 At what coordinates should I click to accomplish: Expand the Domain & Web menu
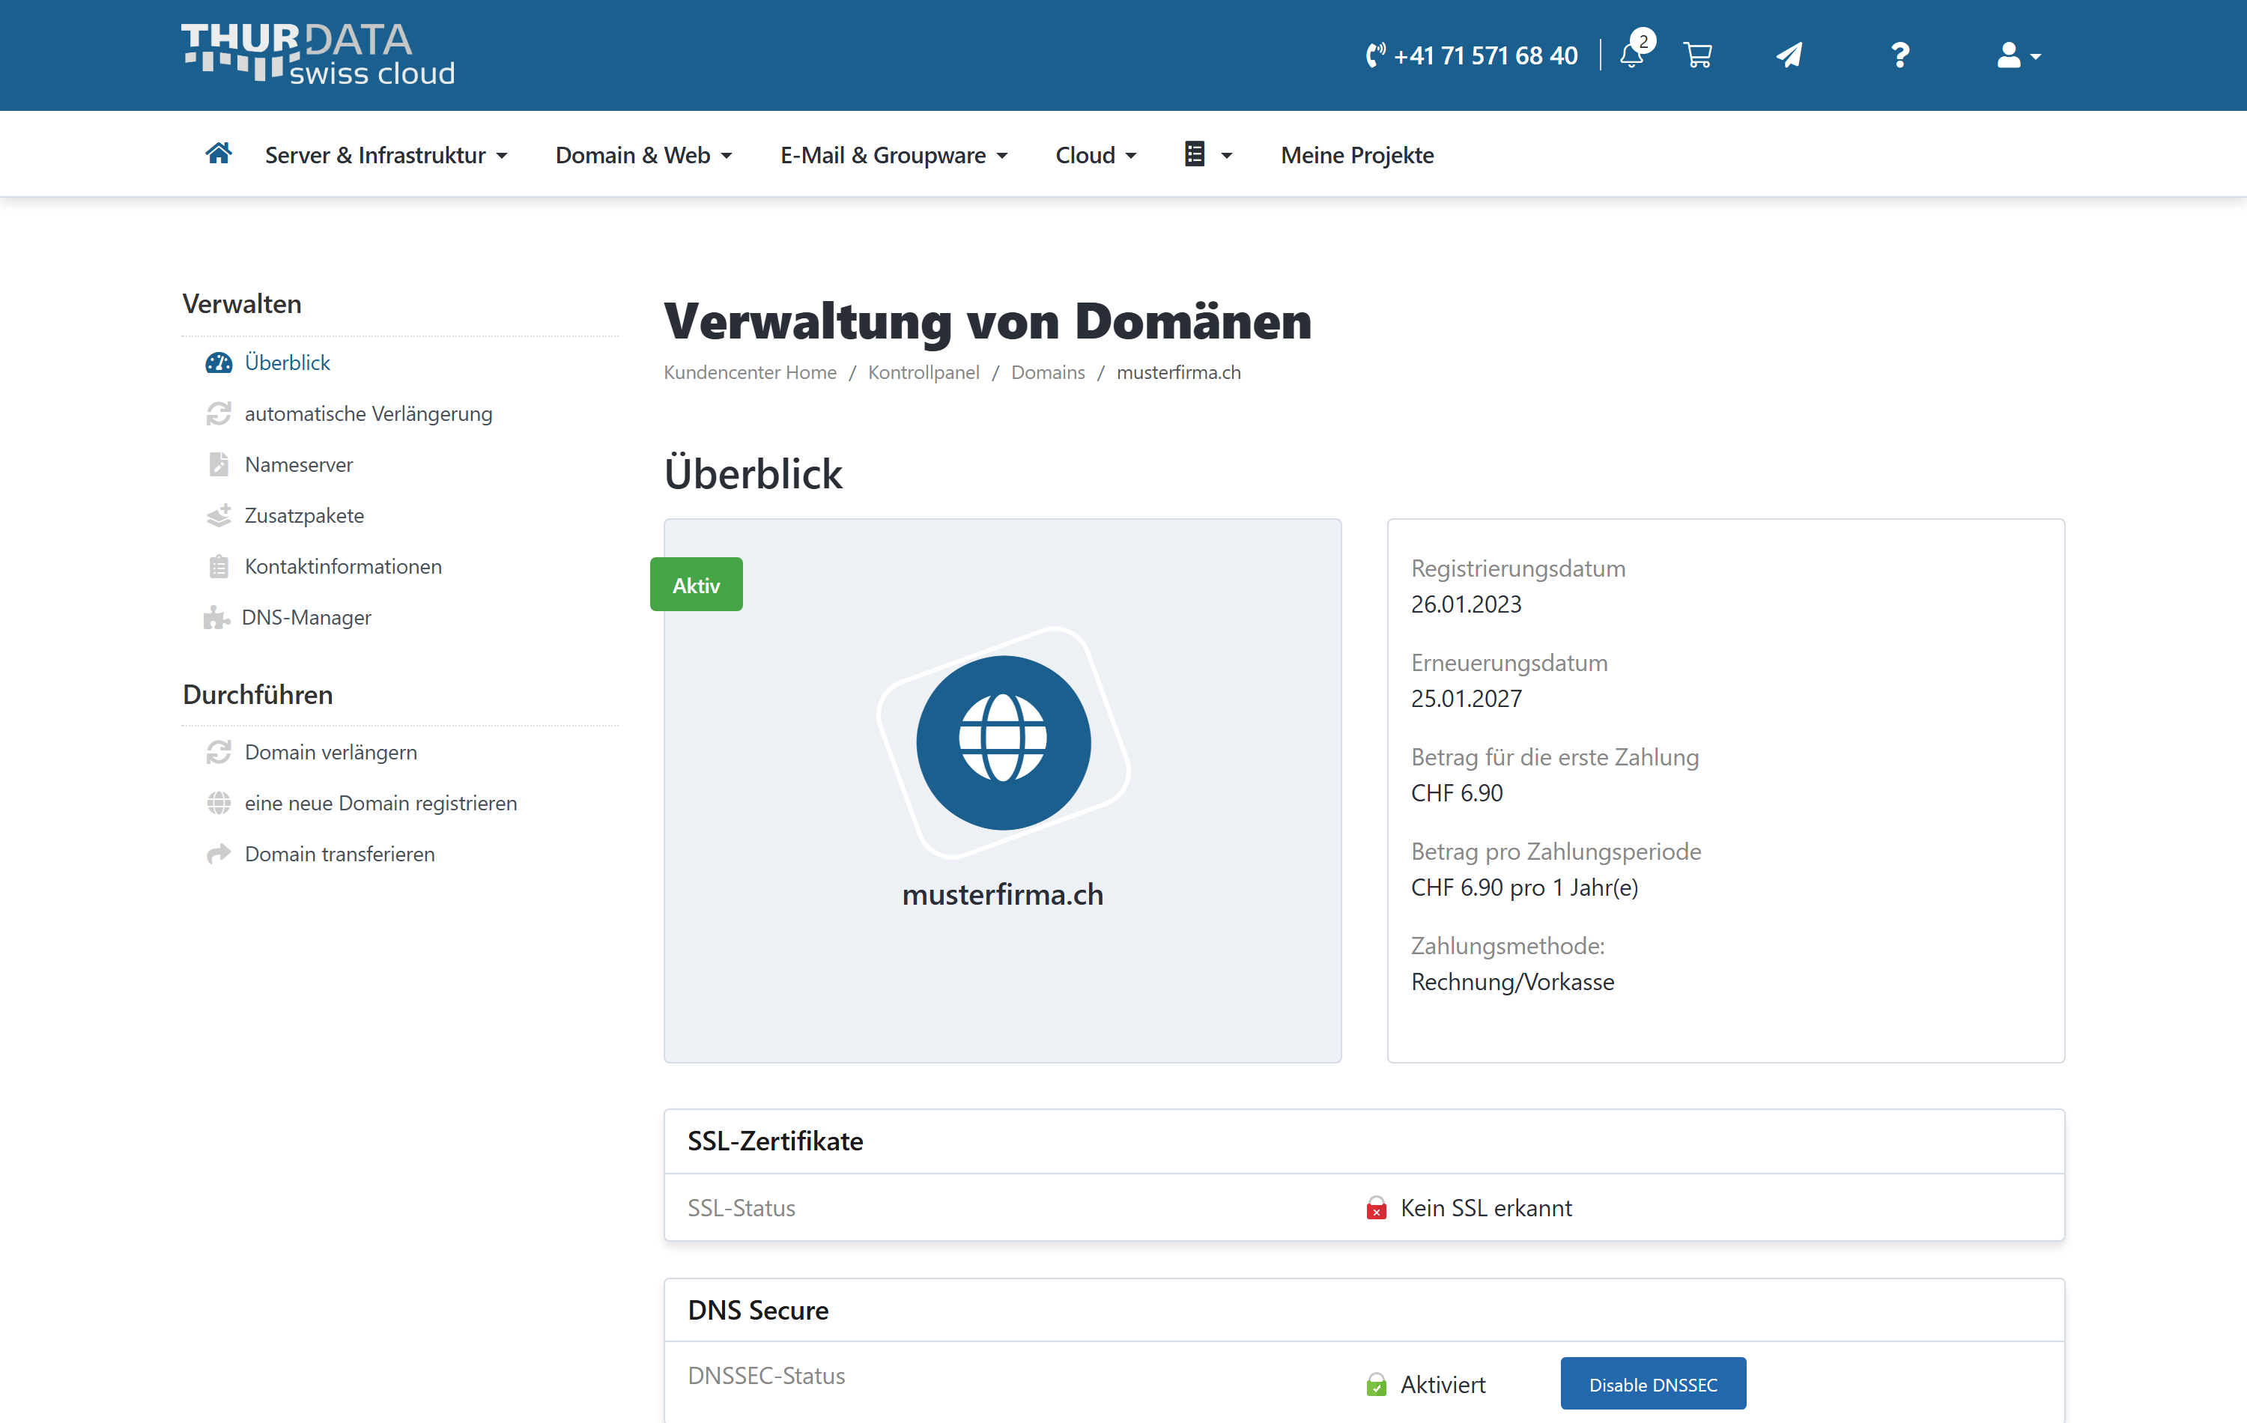point(644,155)
